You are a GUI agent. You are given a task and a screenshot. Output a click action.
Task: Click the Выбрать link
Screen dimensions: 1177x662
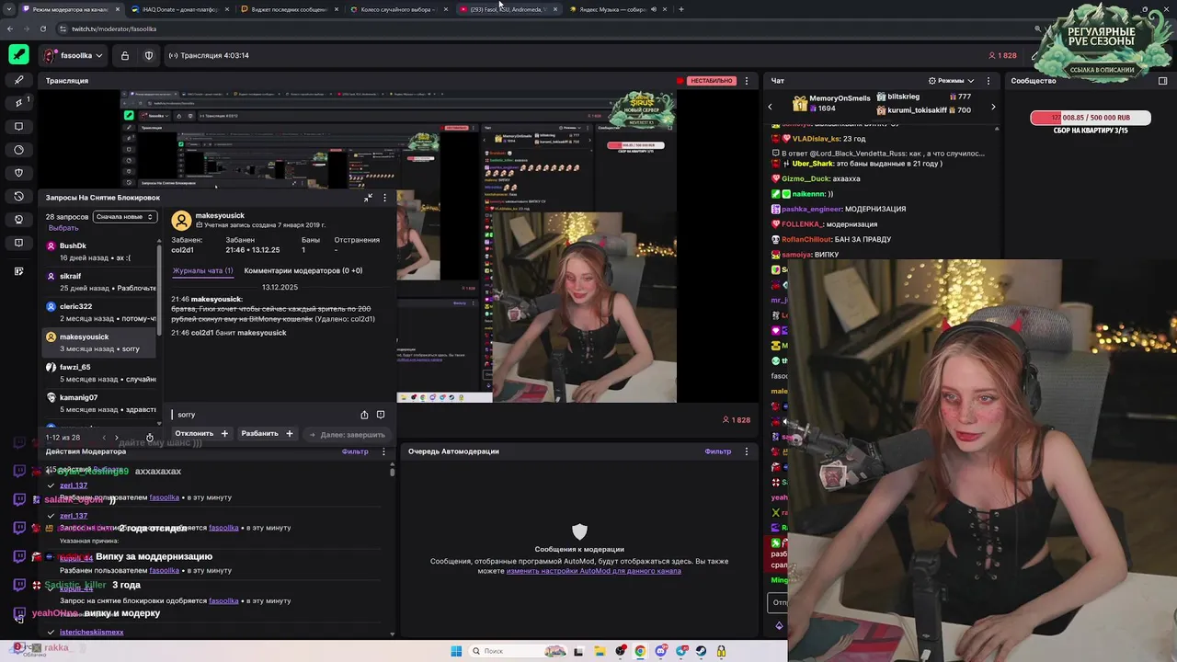click(63, 228)
